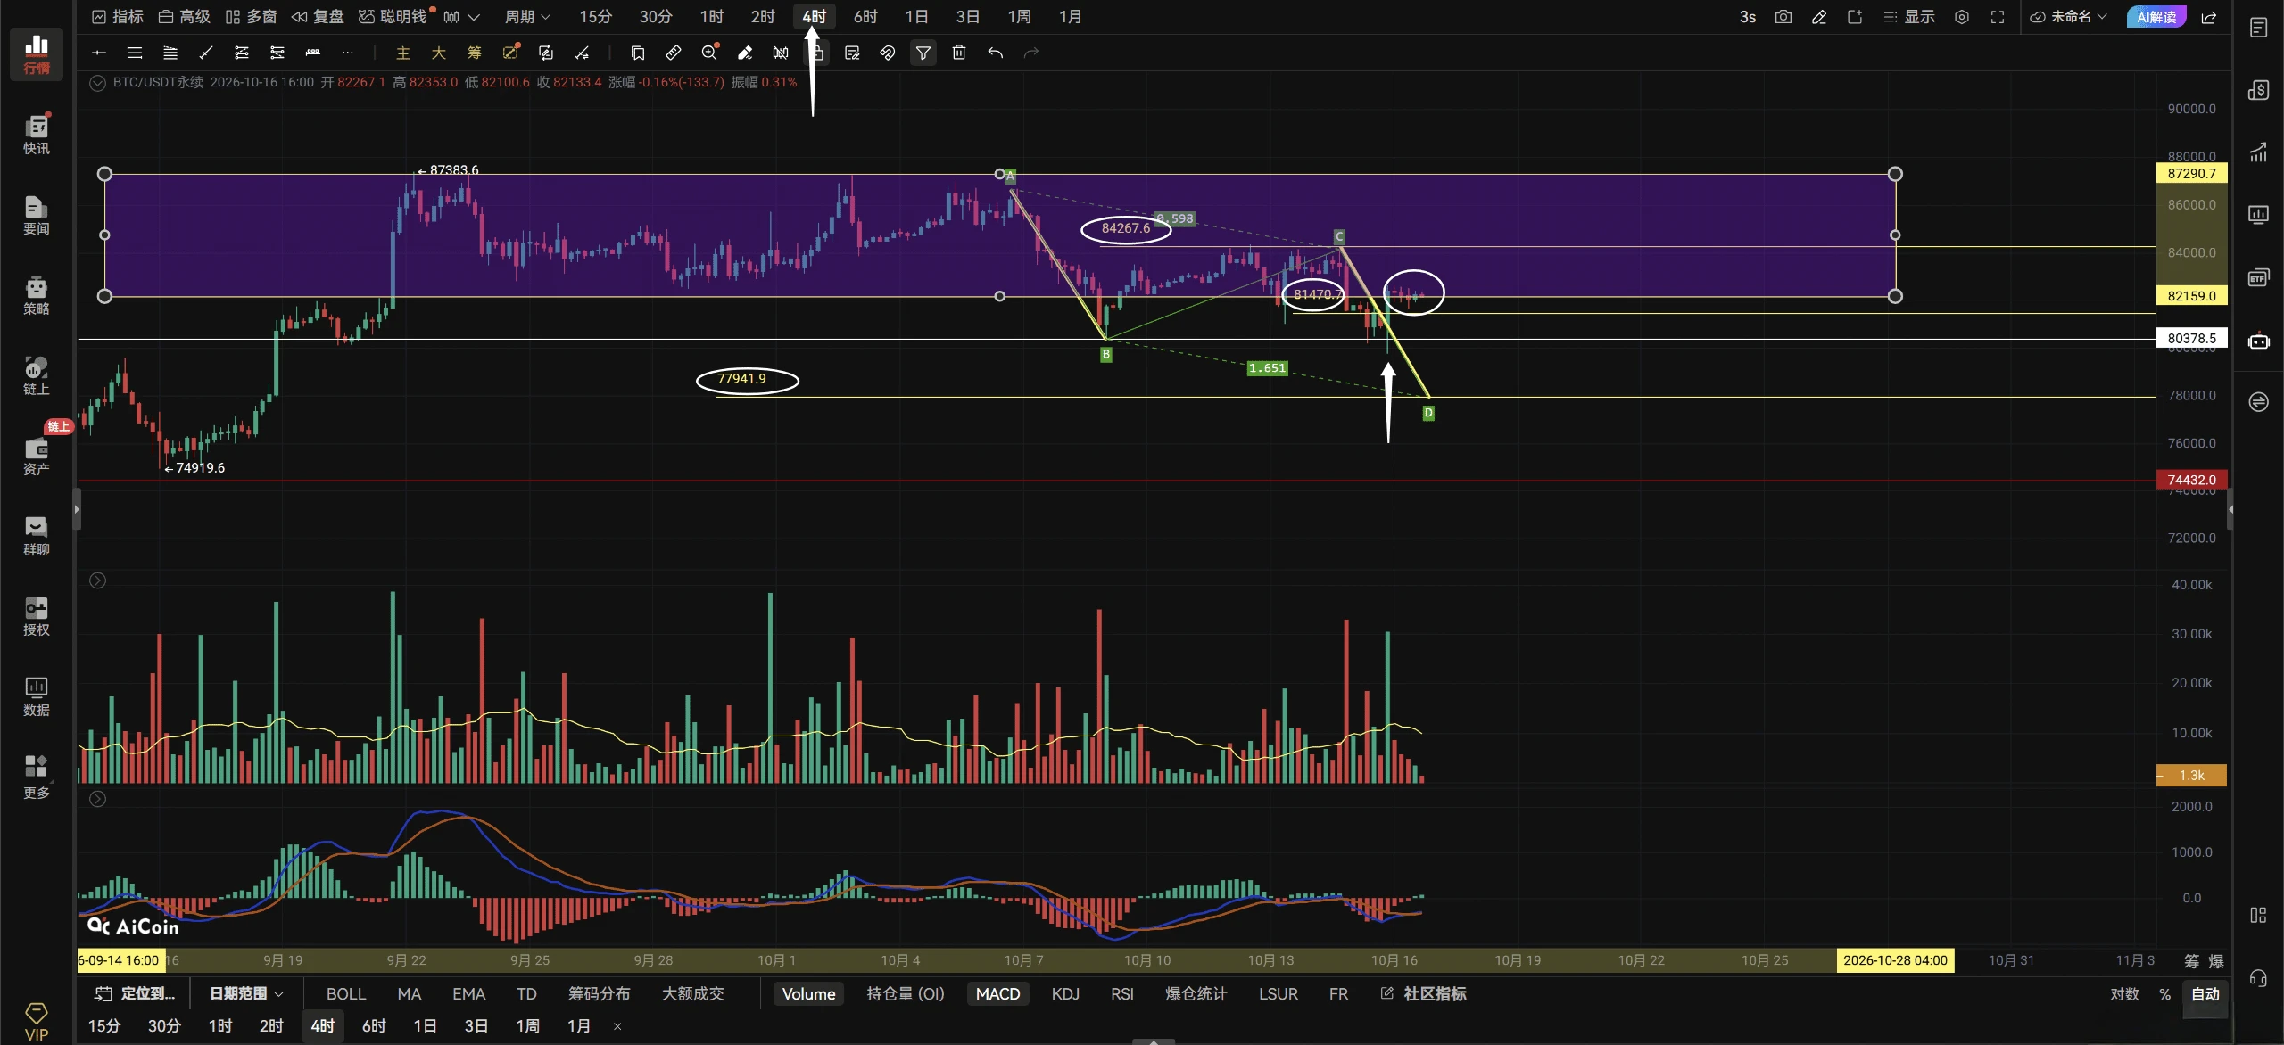
Task: Click the camera screenshot icon
Action: point(1783,17)
